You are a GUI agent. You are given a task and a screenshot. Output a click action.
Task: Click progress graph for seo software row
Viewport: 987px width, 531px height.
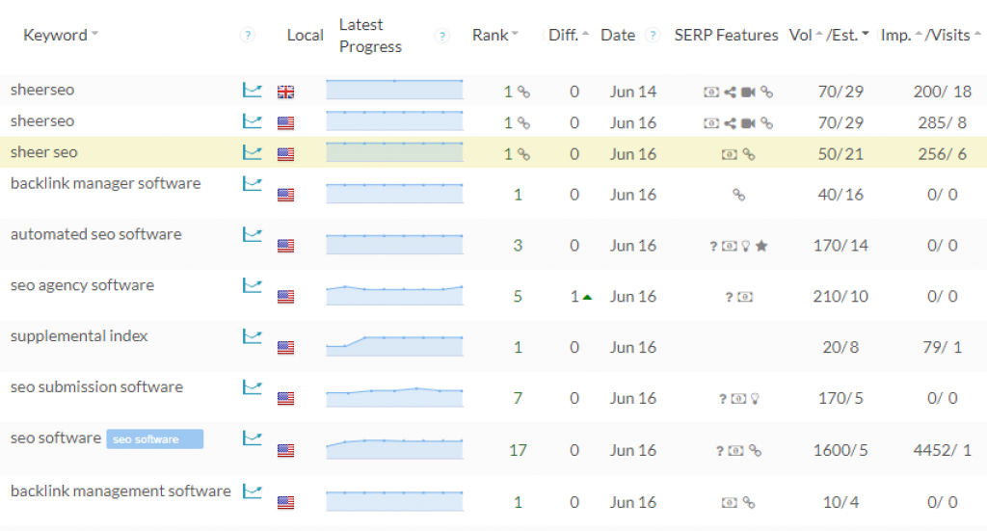click(394, 448)
